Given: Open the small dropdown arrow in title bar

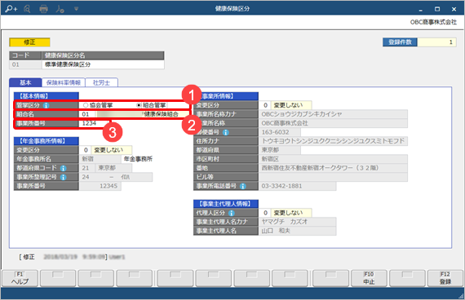Looking at the screenshot, I should 76,9.
